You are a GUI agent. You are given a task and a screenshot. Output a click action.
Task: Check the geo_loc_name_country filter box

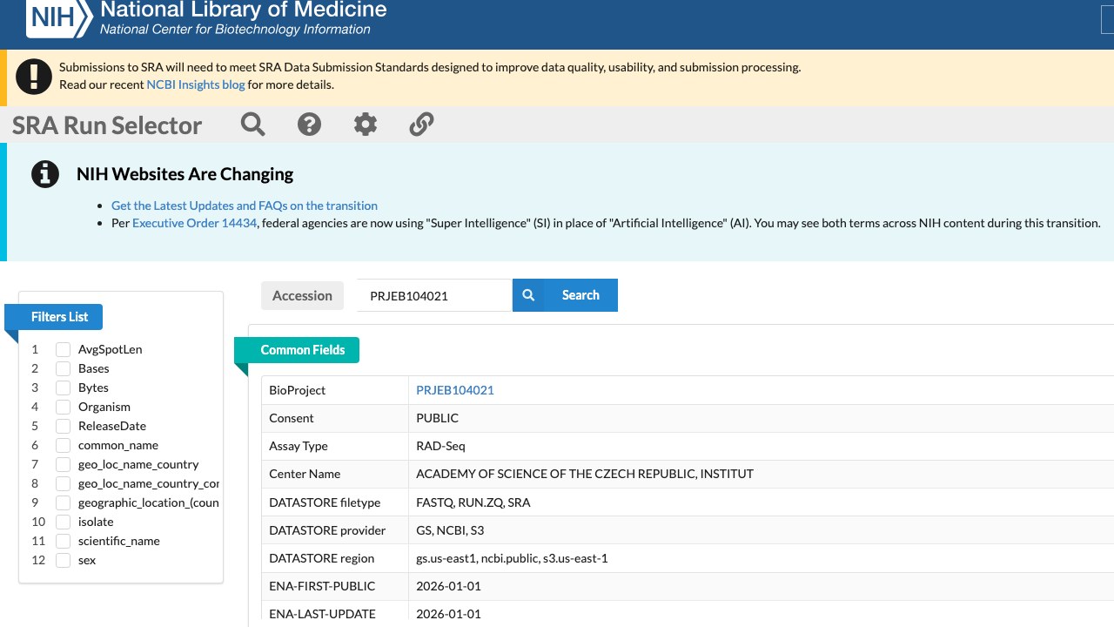(63, 464)
